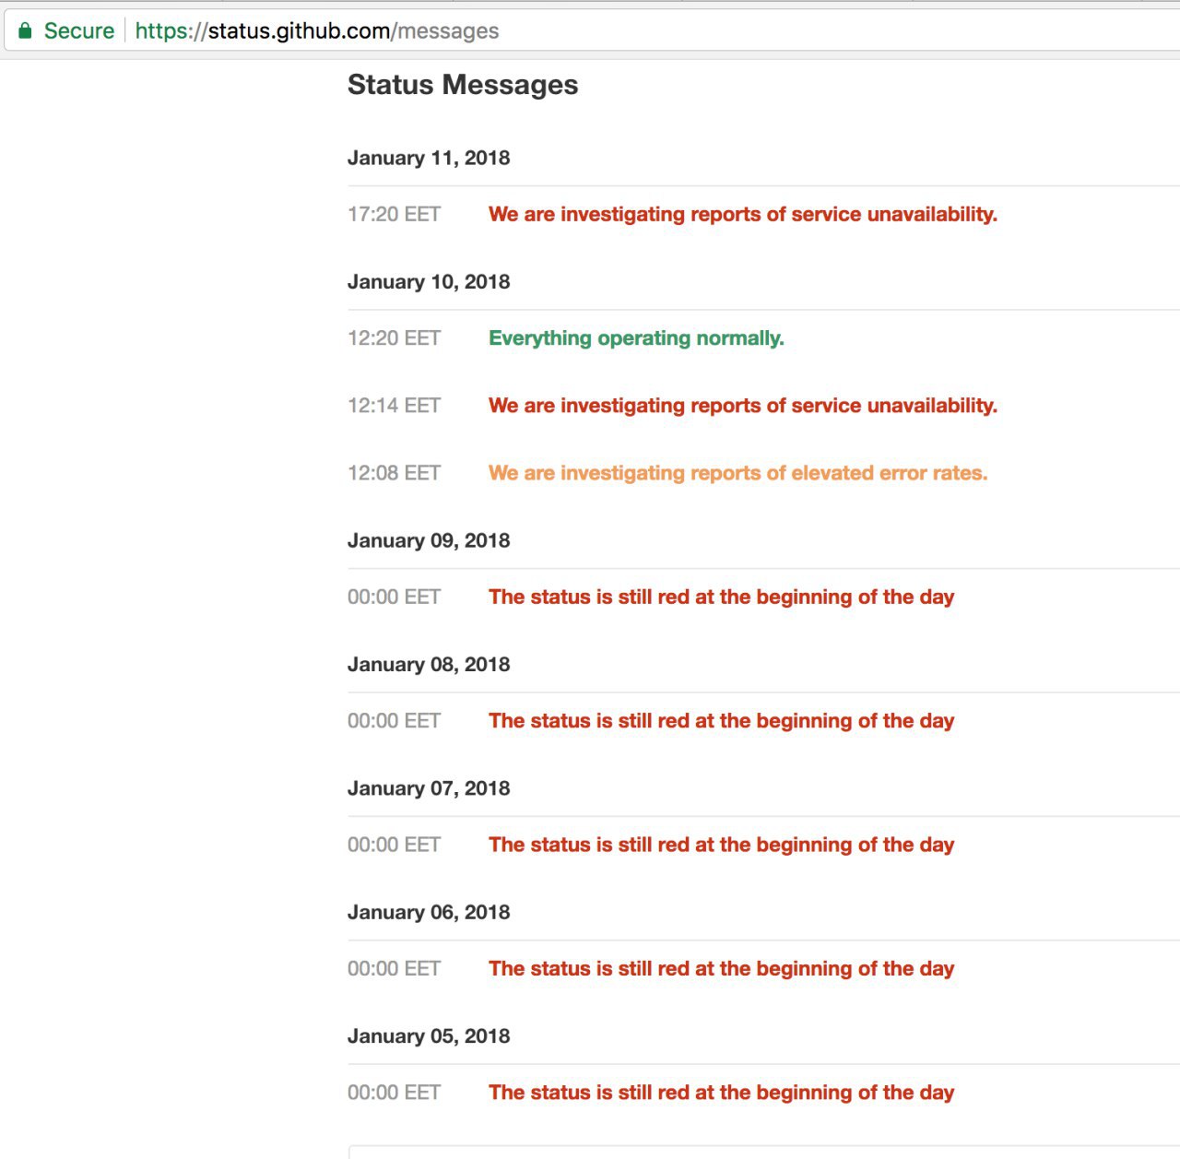Image resolution: width=1180 pixels, height=1159 pixels.
Task: Click the 12:14 EET timestamp
Action: click(x=394, y=406)
